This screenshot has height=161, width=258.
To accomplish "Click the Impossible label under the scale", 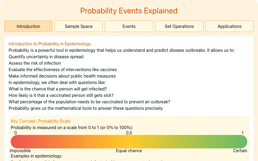I will pos(20,151).
